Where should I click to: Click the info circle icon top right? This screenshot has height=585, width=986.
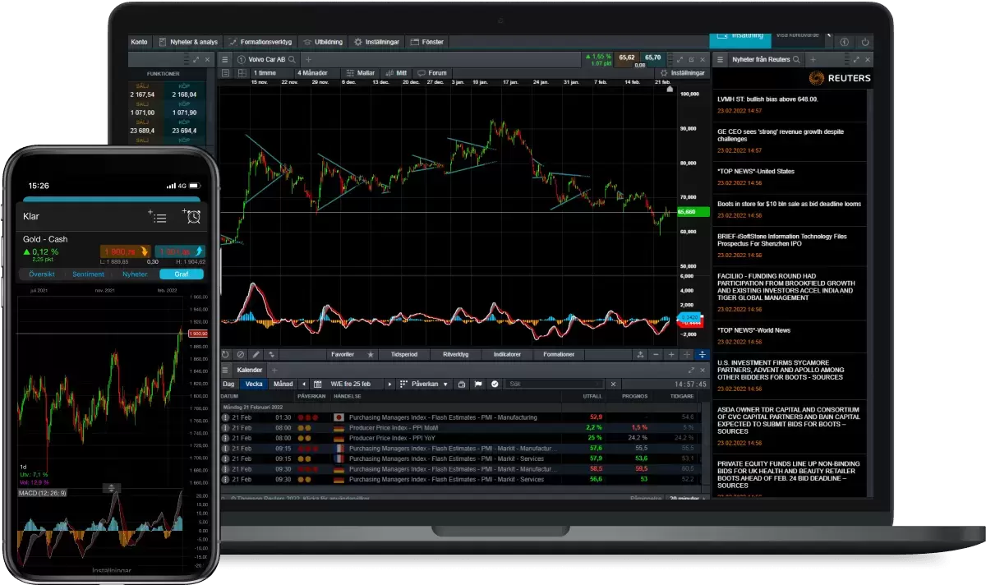[845, 42]
